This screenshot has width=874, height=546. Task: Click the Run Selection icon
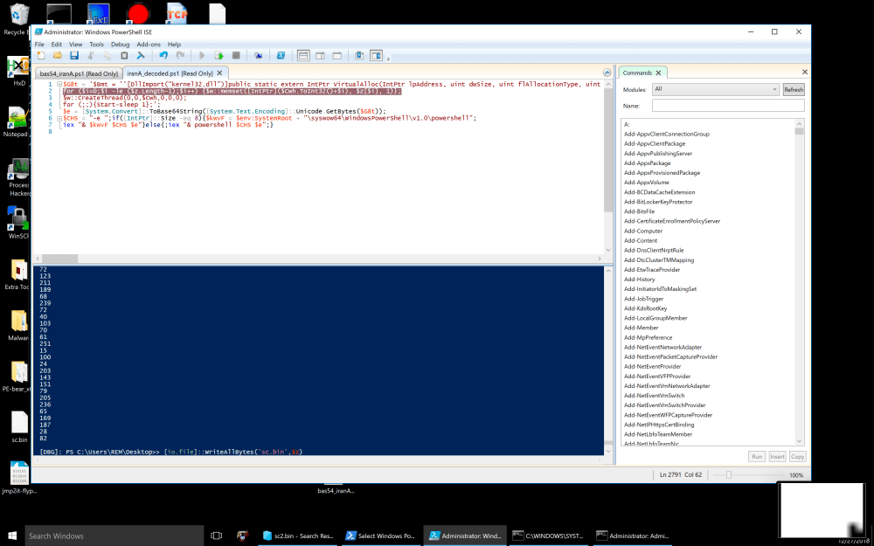[220, 55]
